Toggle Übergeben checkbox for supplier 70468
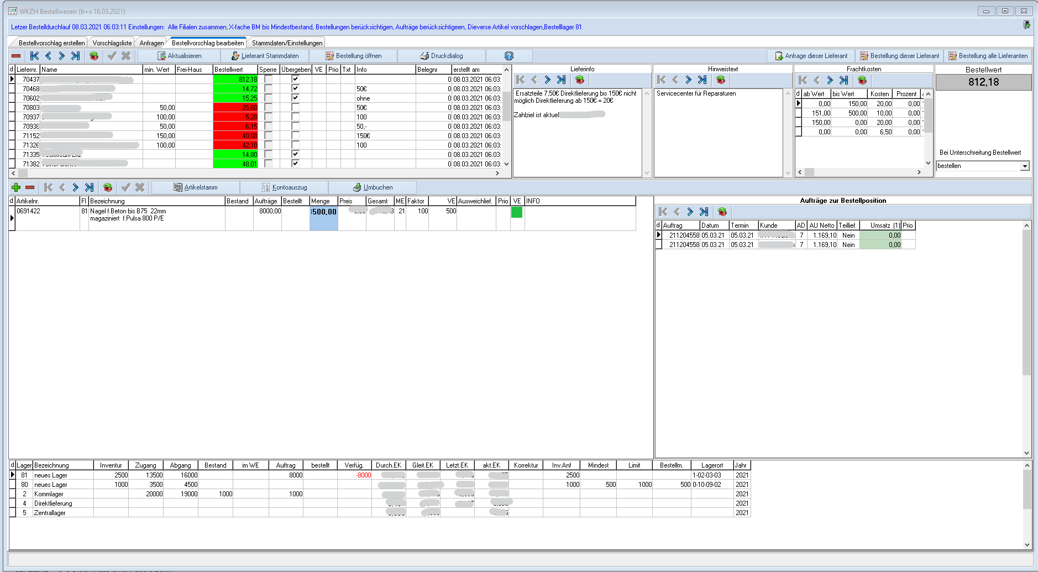 pos(295,88)
